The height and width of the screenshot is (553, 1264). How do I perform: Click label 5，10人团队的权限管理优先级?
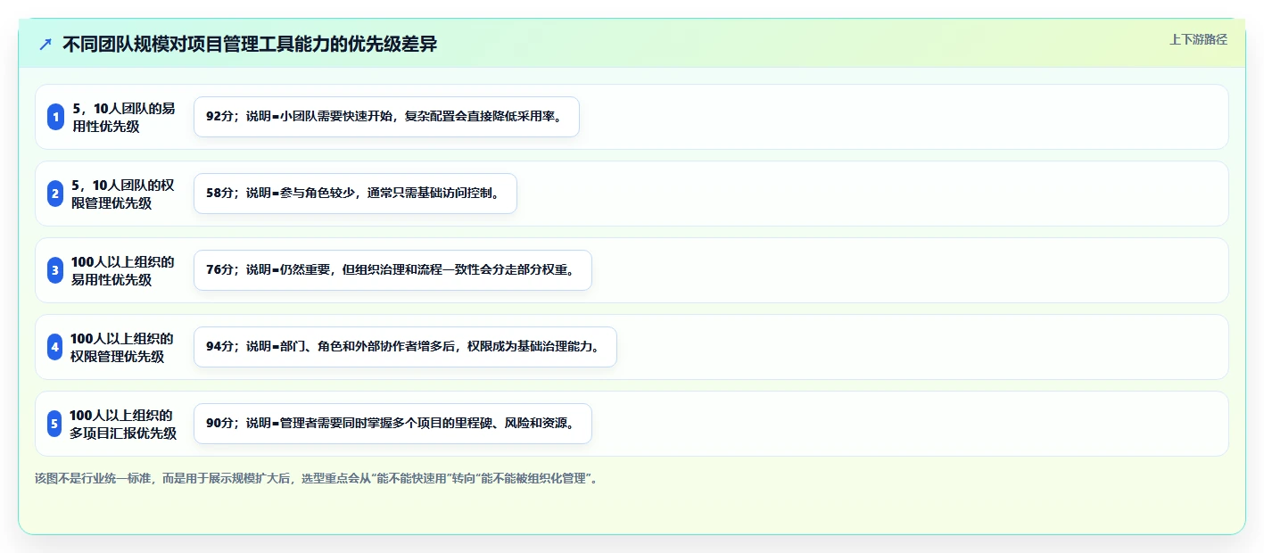[123, 194]
